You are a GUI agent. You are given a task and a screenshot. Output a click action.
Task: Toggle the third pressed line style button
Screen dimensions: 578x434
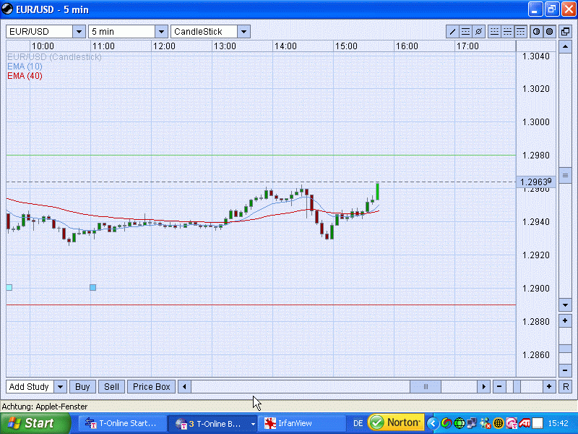click(x=520, y=32)
